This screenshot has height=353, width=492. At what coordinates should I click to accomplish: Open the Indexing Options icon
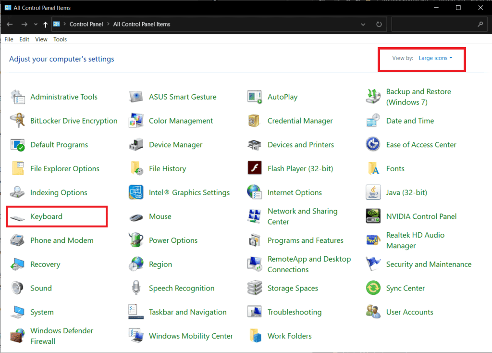point(18,192)
